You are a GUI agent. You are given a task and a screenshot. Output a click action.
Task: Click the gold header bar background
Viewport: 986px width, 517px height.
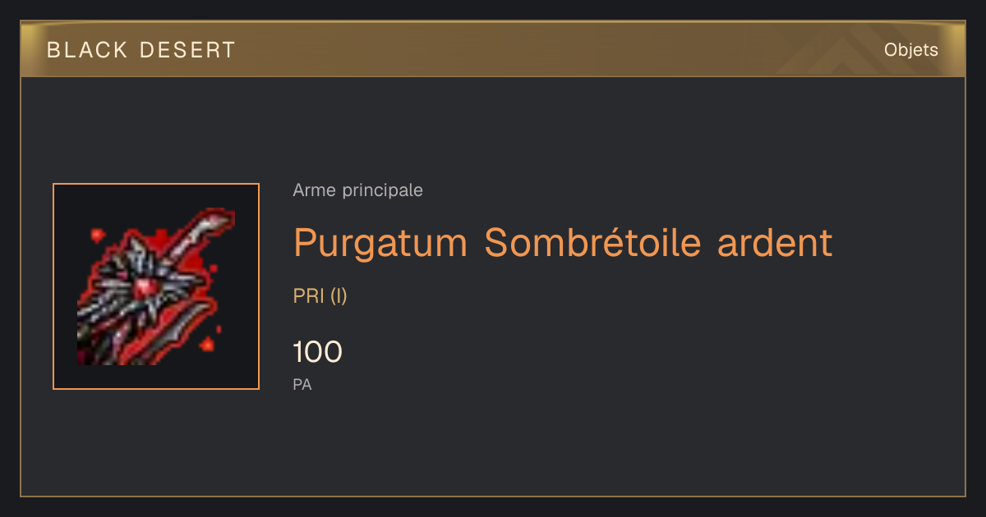click(x=493, y=49)
